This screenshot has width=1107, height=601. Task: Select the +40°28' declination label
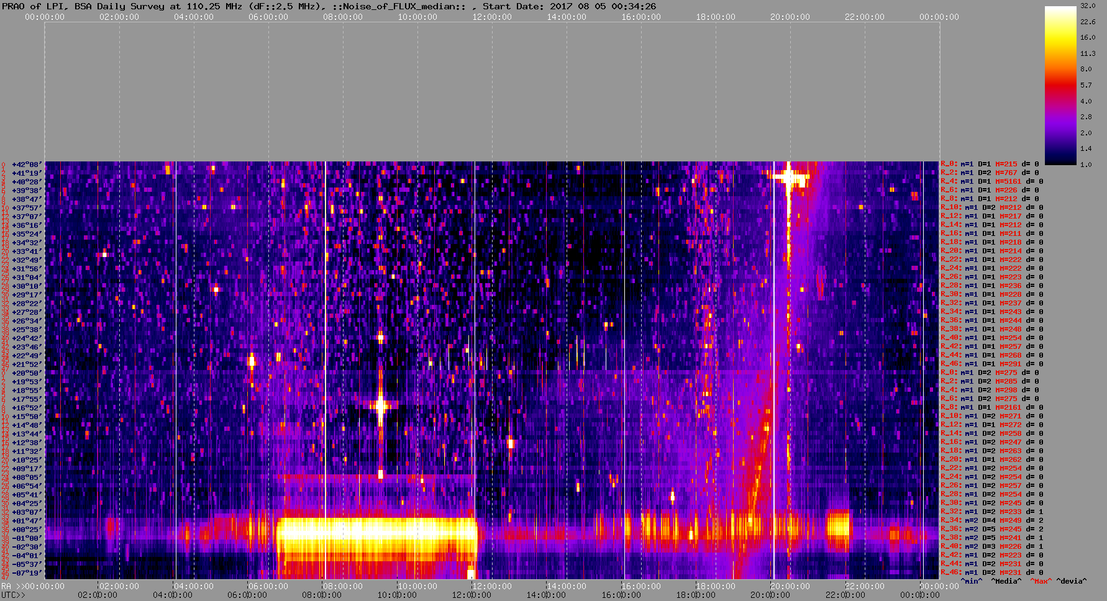27,182
